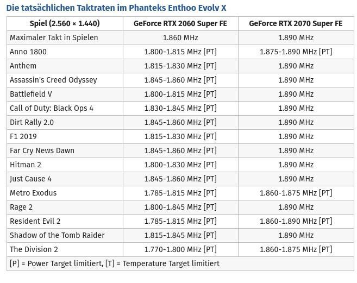Select the Anthem row label
Image resolution: width=357 pixels, height=283 pixels.
(23, 66)
